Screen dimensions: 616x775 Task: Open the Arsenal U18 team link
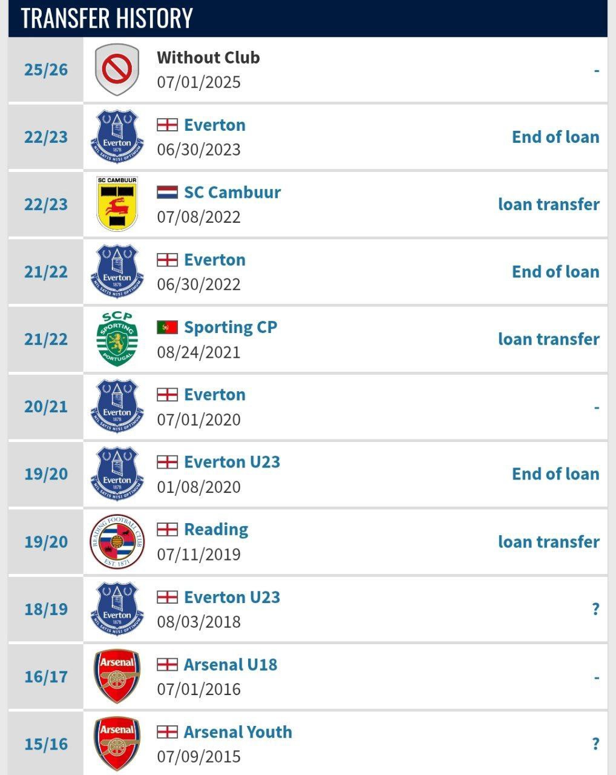[231, 665]
